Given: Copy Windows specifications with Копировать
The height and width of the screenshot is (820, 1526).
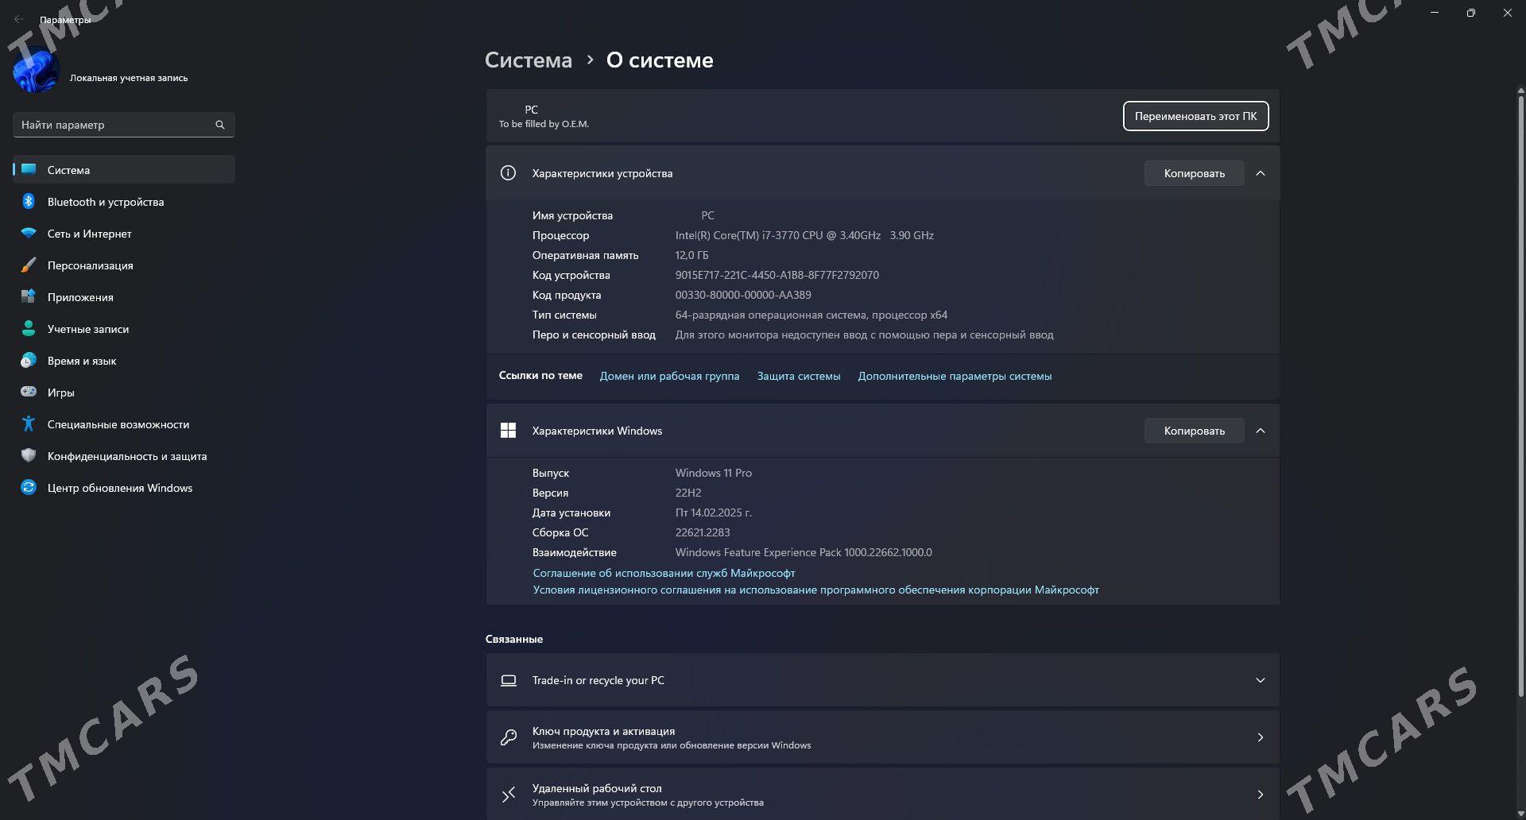Looking at the screenshot, I should 1194,431.
